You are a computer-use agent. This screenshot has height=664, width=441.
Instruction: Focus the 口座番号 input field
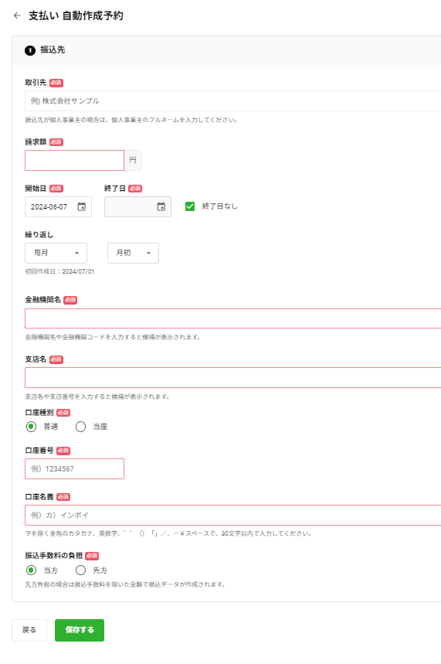74,468
